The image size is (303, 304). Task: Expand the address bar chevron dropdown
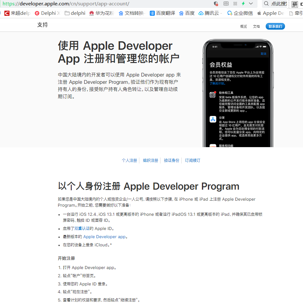[x=251, y=3]
